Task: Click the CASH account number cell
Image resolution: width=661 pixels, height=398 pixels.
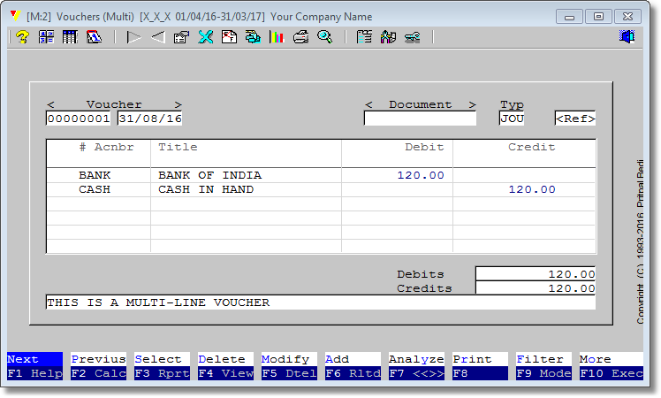Action: pos(98,189)
